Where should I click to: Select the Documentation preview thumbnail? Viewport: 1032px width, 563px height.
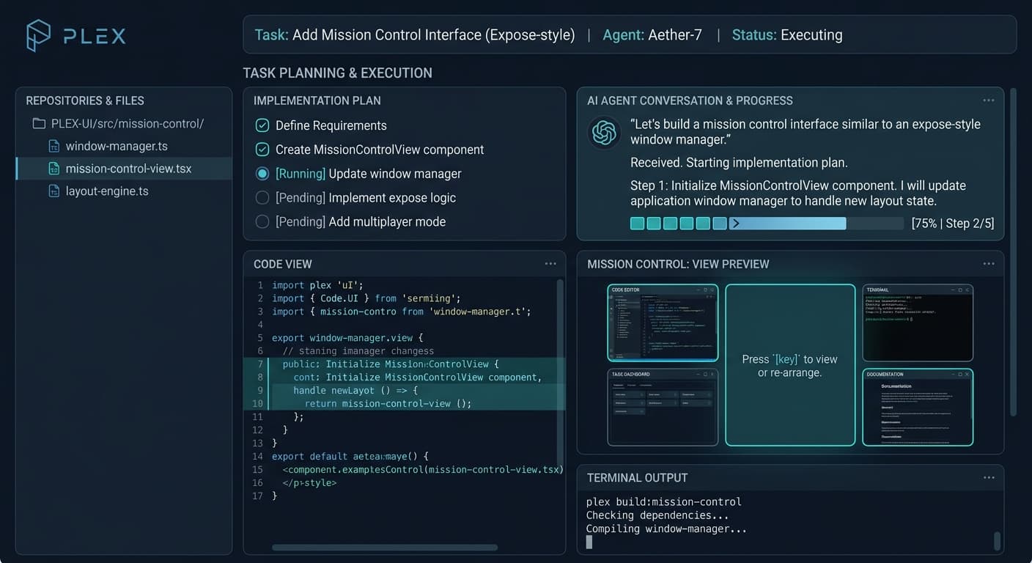(x=918, y=407)
